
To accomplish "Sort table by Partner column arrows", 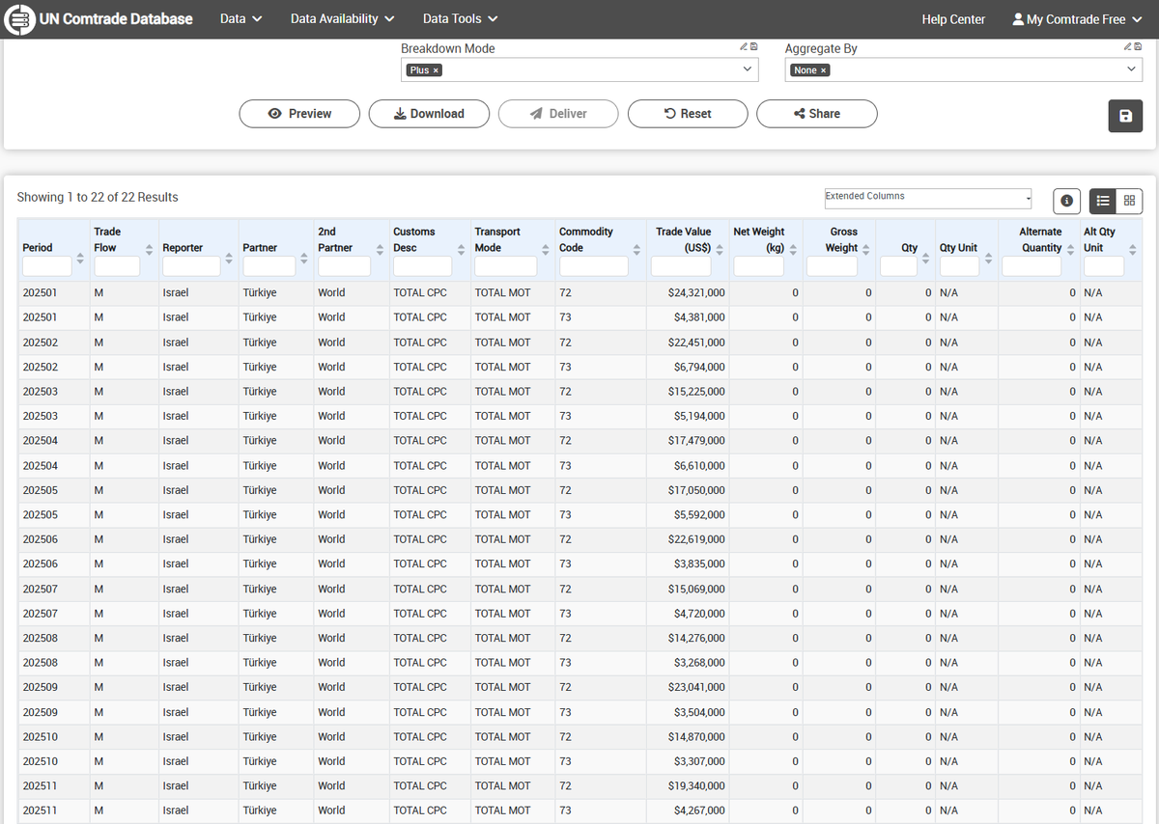I will tap(304, 259).
